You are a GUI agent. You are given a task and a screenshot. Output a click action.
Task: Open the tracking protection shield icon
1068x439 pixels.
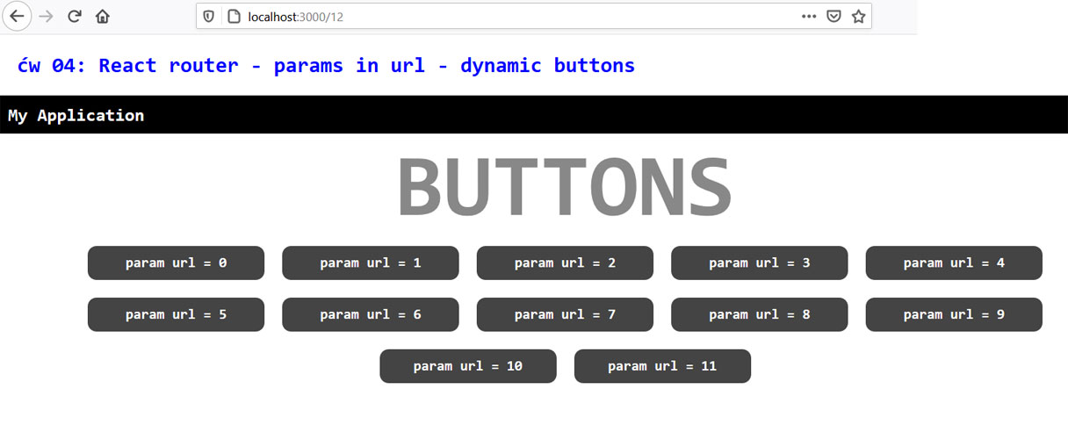pos(209,16)
